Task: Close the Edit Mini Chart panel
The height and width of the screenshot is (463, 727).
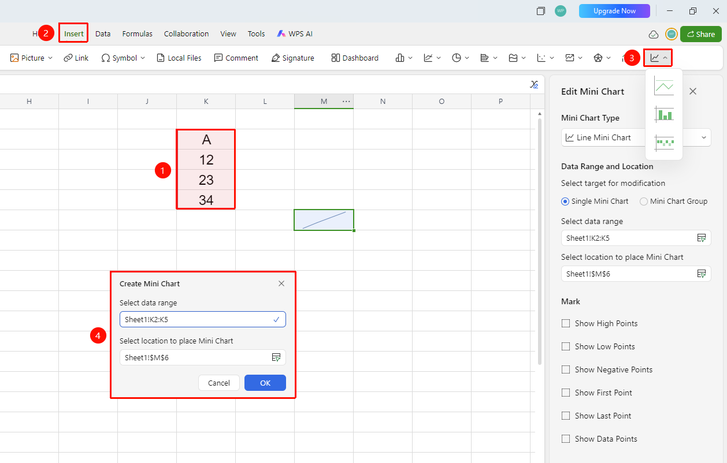Action: click(693, 91)
